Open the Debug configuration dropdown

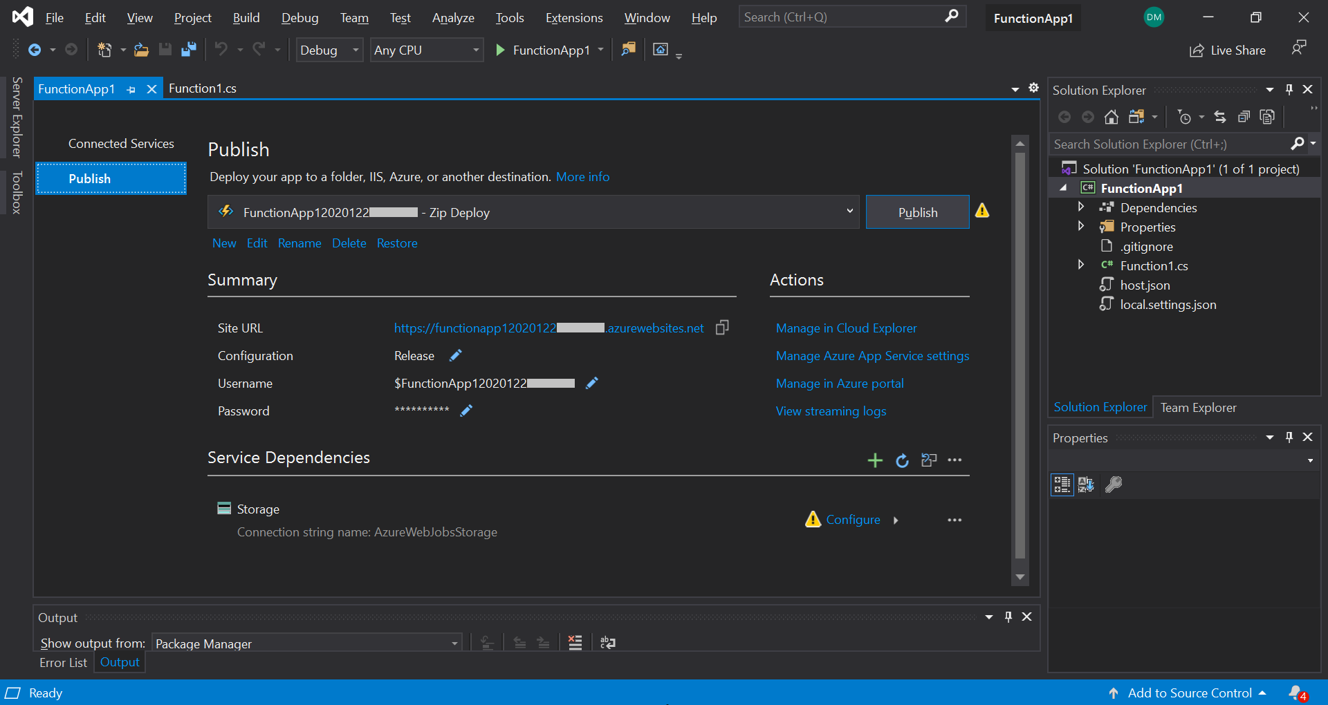click(x=330, y=50)
